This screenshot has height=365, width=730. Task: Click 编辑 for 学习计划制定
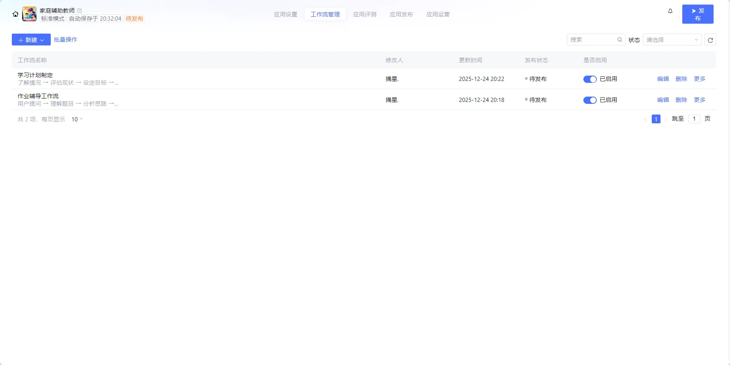(x=663, y=79)
